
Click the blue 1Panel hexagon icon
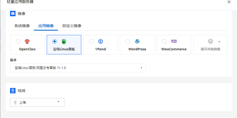[101, 41]
